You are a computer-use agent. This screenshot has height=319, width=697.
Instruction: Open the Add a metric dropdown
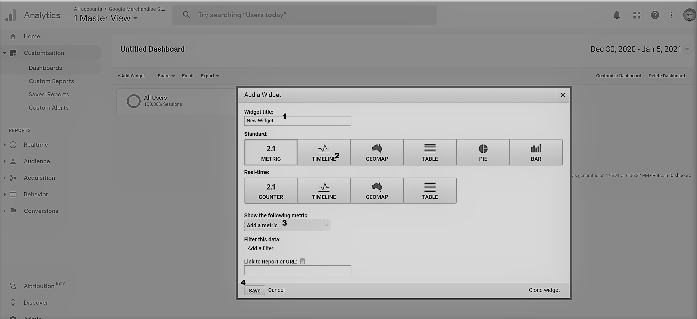287,225
